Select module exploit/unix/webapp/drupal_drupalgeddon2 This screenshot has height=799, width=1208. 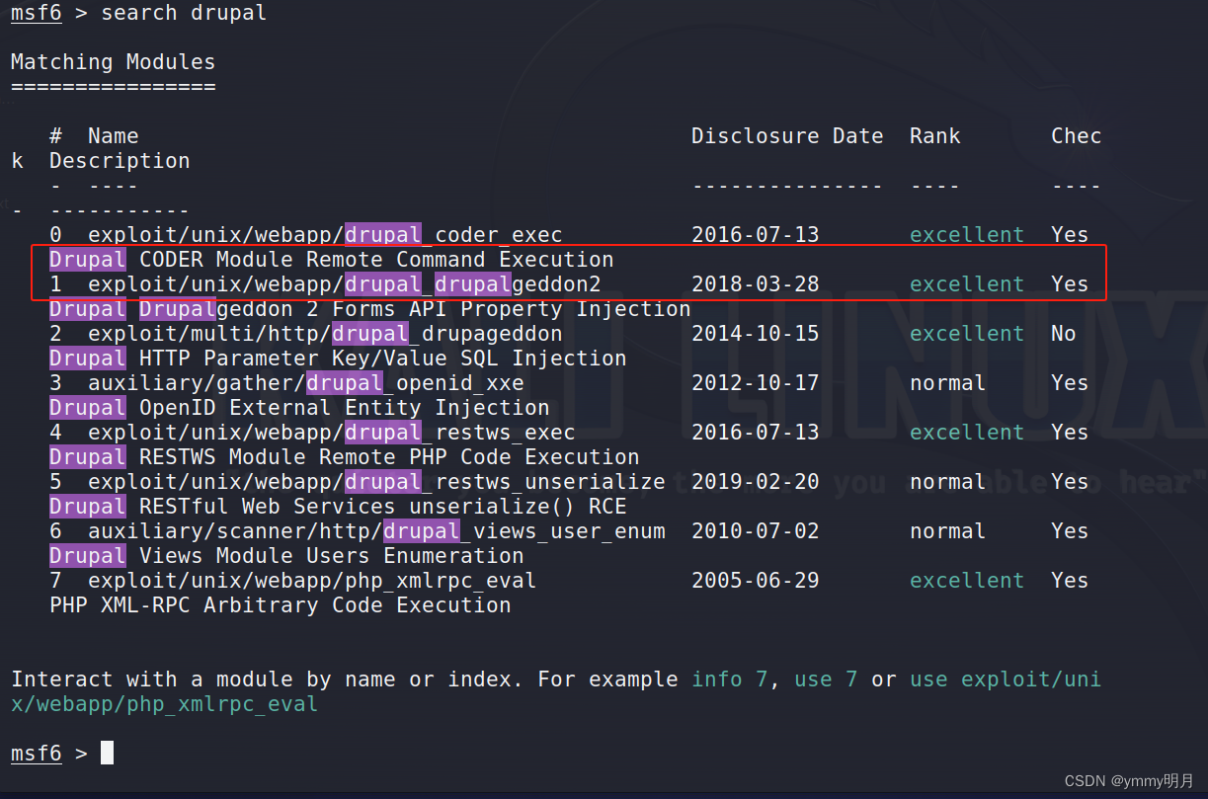tap(345, 284)
